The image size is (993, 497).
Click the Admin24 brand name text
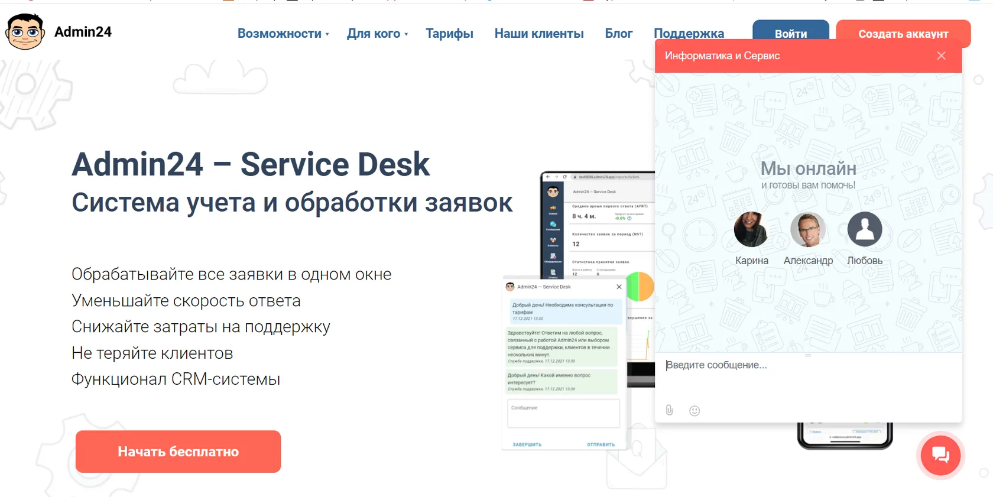83,32
